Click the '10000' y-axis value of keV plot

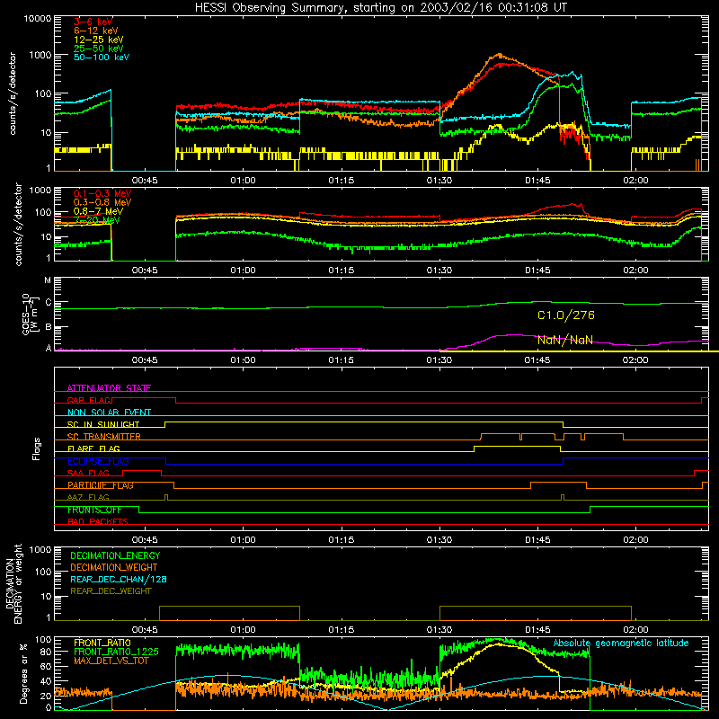coord(38,18)
